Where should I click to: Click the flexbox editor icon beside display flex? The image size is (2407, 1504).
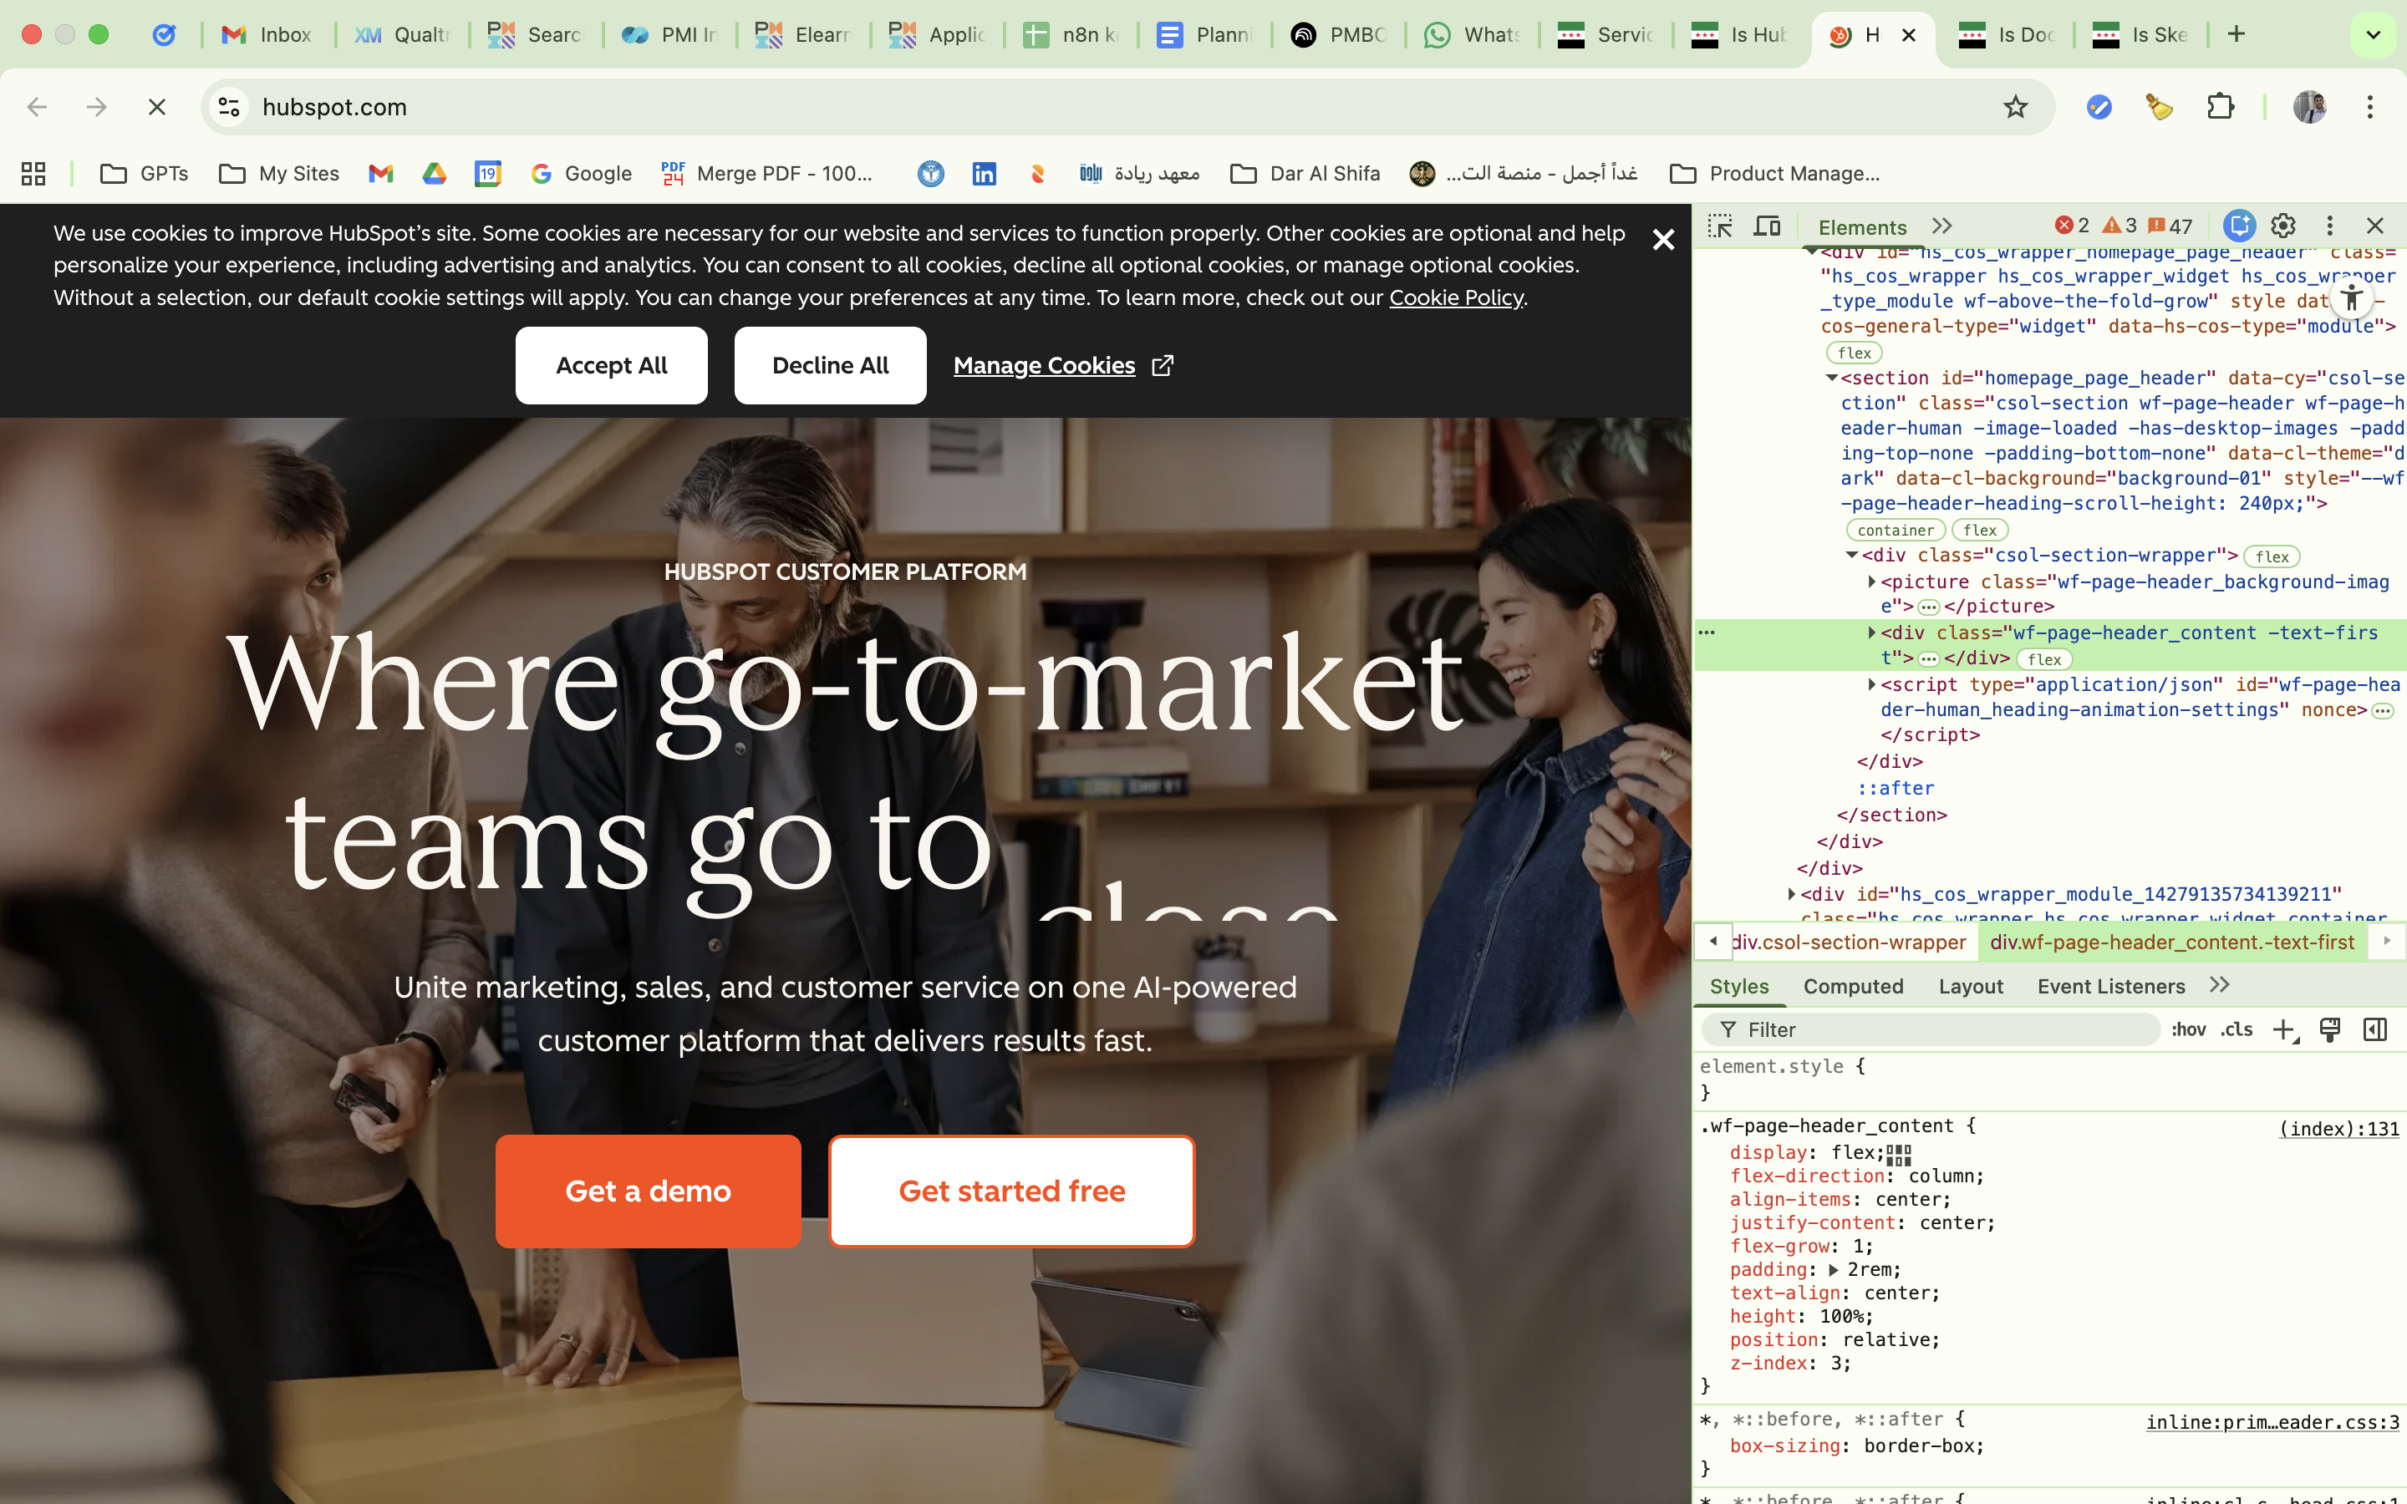[1899, 1154]
